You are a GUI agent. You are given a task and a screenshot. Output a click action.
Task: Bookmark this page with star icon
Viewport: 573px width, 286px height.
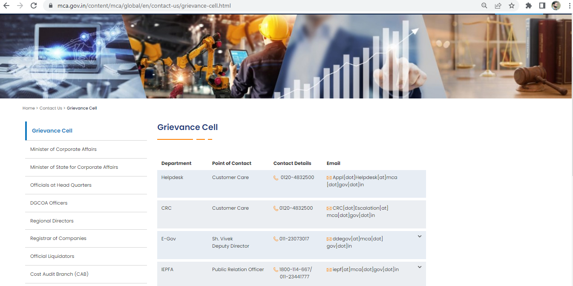512,6
